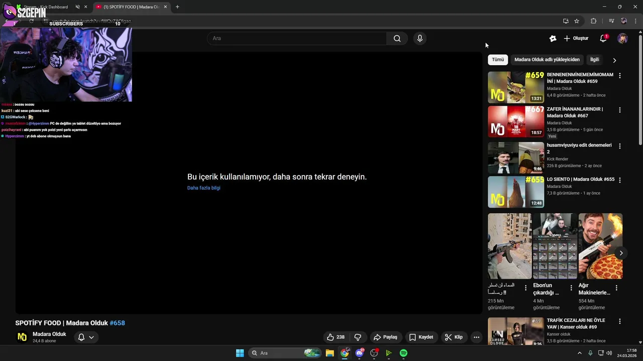Open BENNENENMİNEMEMİMOMAMİNİ #659 video thumbnail

click(x=516, y=87)
